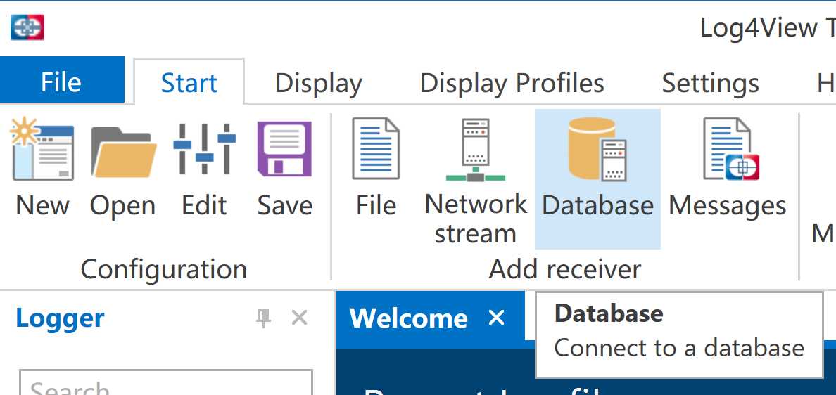Close the Logger panel
The image size is (836, 395).
(300, 318)
